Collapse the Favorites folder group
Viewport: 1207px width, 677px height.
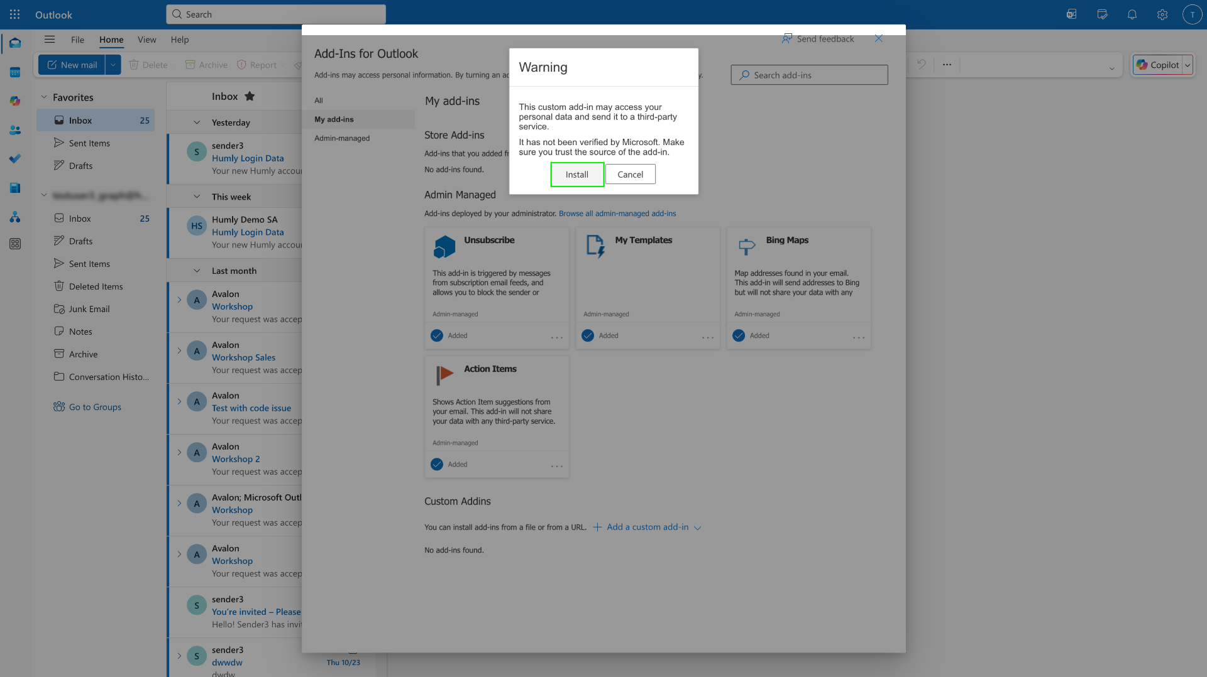[x=44, y=97]
